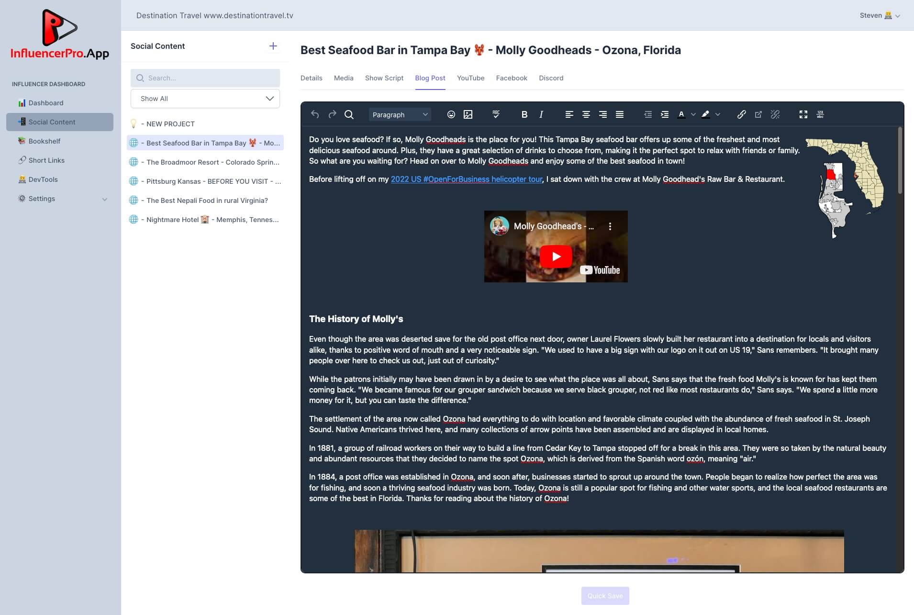This screenshot has height=615, width=914.
Task: Expand the Settings sidebar submenu
Action: 105,199
